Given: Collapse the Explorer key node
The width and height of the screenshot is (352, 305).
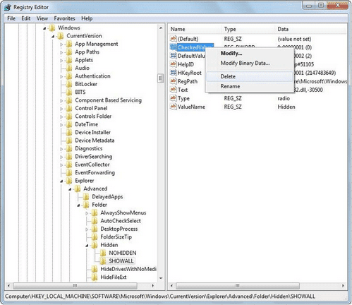Looking at the screenshot, I should coord(61,181).
